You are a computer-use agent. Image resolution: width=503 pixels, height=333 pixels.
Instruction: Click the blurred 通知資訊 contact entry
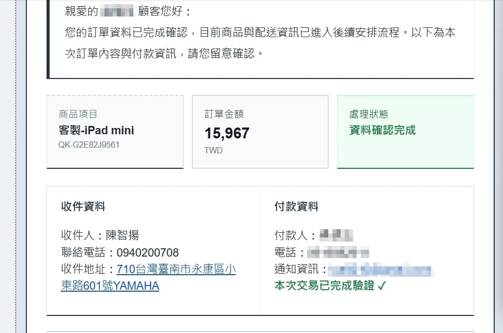click(x=381, y=270)
